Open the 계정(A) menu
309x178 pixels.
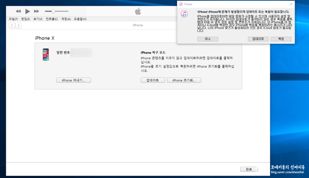pos(66,19)
